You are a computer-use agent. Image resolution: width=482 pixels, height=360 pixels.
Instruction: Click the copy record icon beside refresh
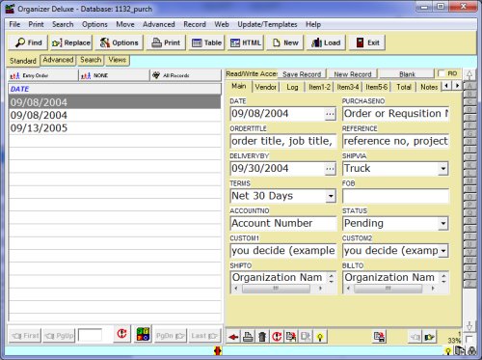pos(291,337)
